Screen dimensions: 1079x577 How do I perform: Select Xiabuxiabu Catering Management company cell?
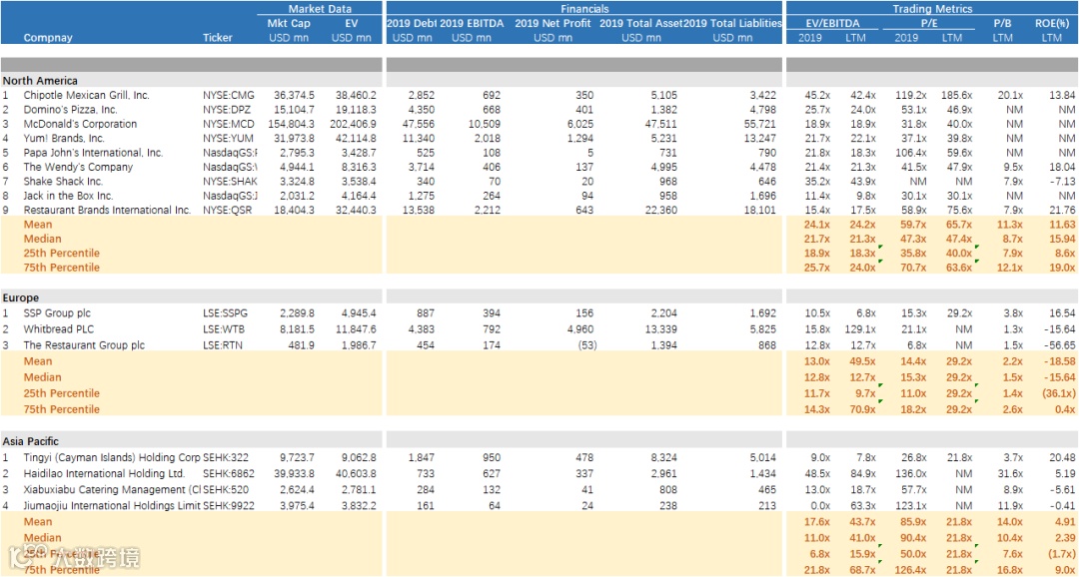point(112,490)
